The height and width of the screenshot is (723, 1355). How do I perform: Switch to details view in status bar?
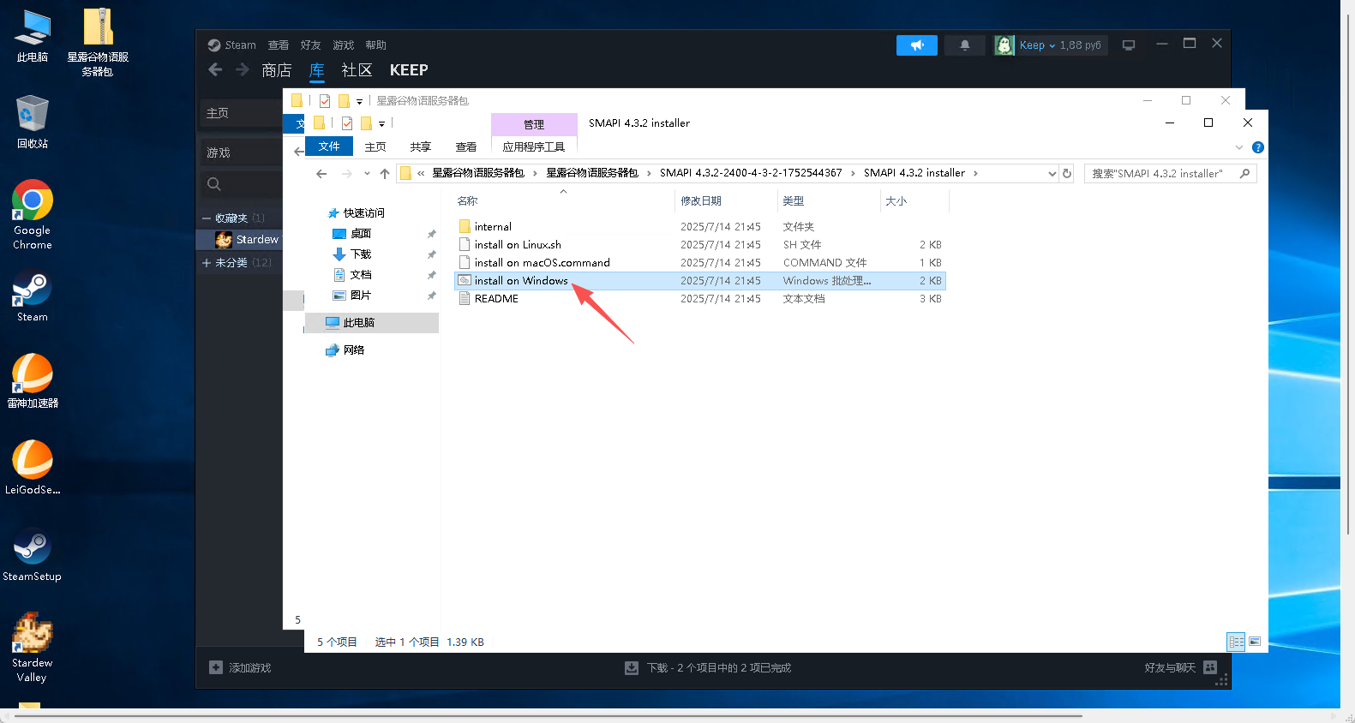[x=1236, y=642]
